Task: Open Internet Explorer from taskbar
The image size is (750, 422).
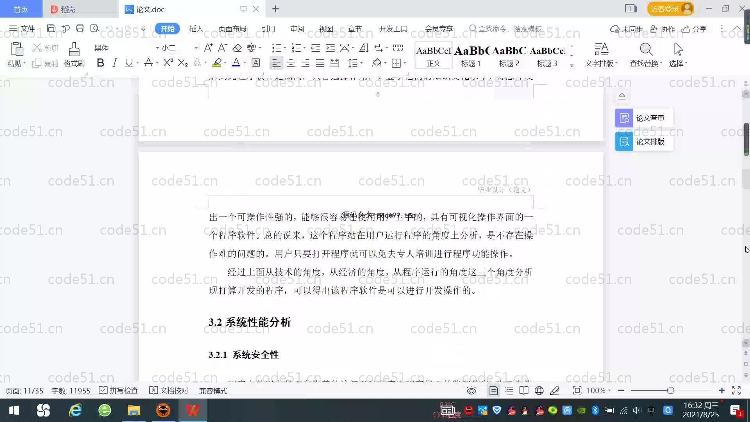Action: coord(75,410)
